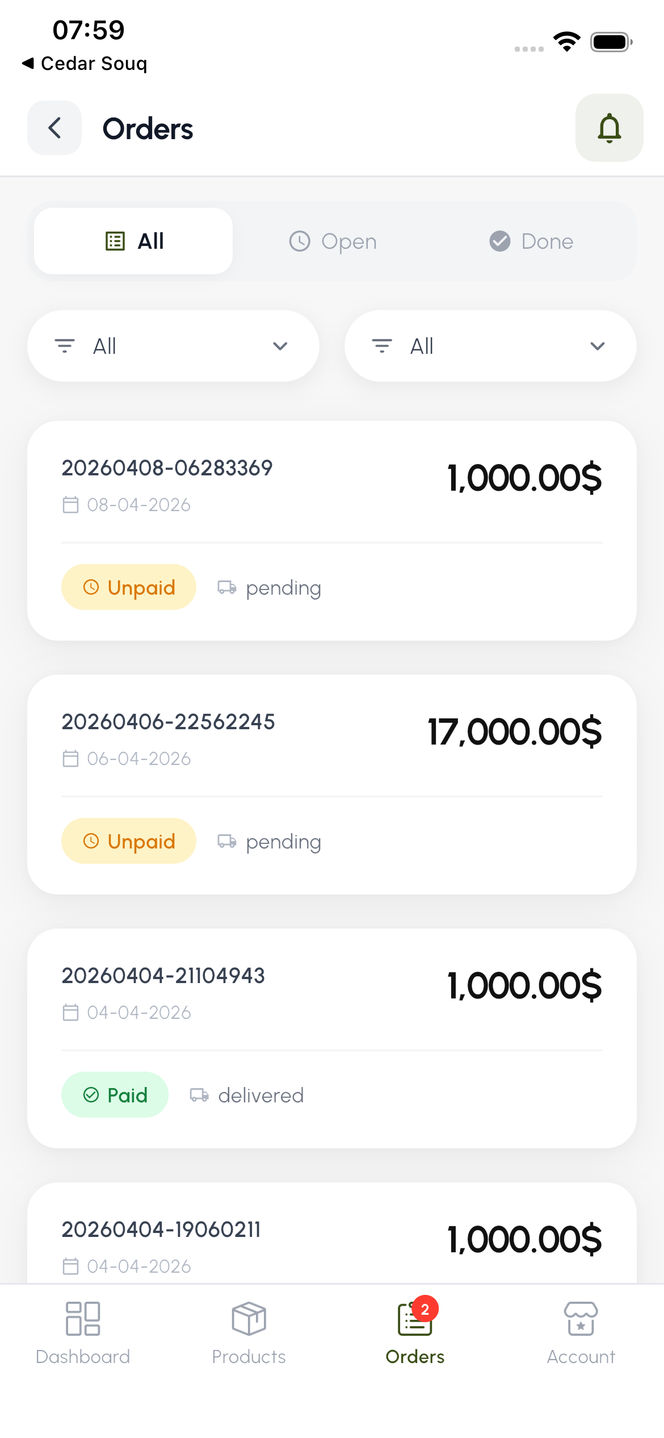The height and width of the screenshot is (1438, 664).
Task: Open order 20260404-21104943 details
Action: pos(163,976)
